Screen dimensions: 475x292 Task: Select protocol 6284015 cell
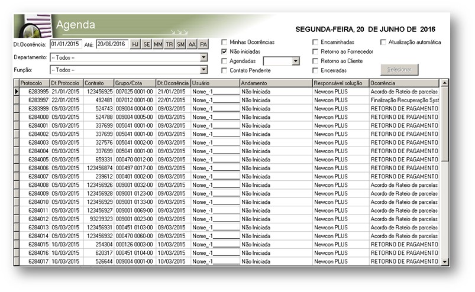[x=35, y=244]
